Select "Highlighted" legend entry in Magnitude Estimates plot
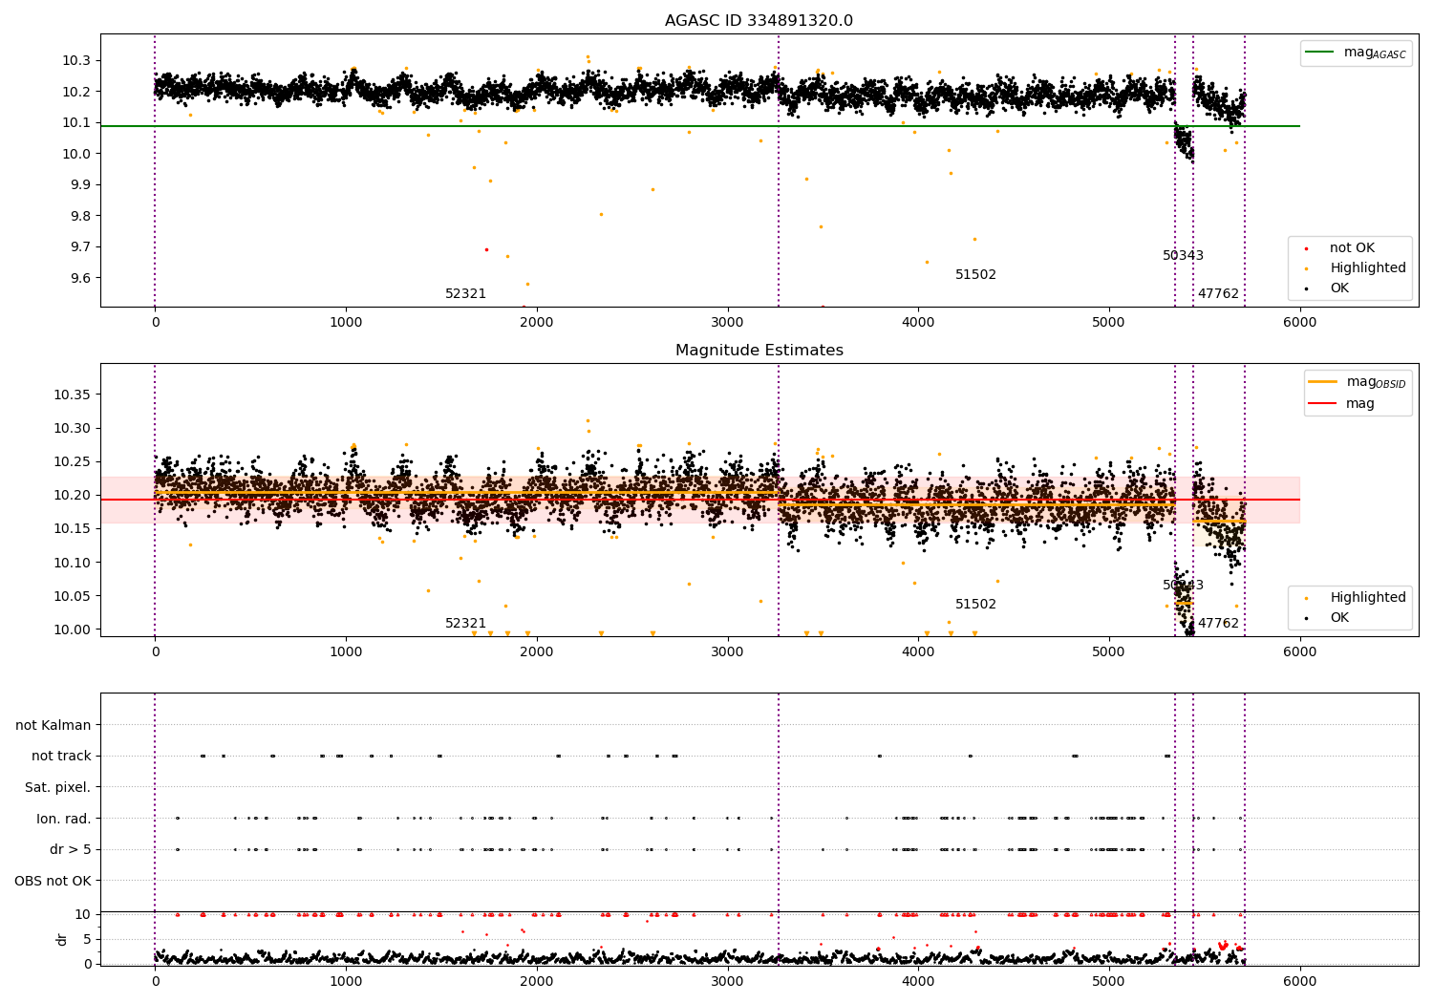The height and width of the screenshot is (1003, 1433). (1368, 598)
